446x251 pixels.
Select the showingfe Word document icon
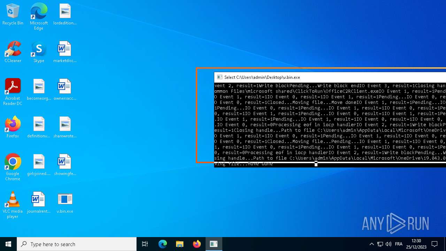(x=65, y=166)
